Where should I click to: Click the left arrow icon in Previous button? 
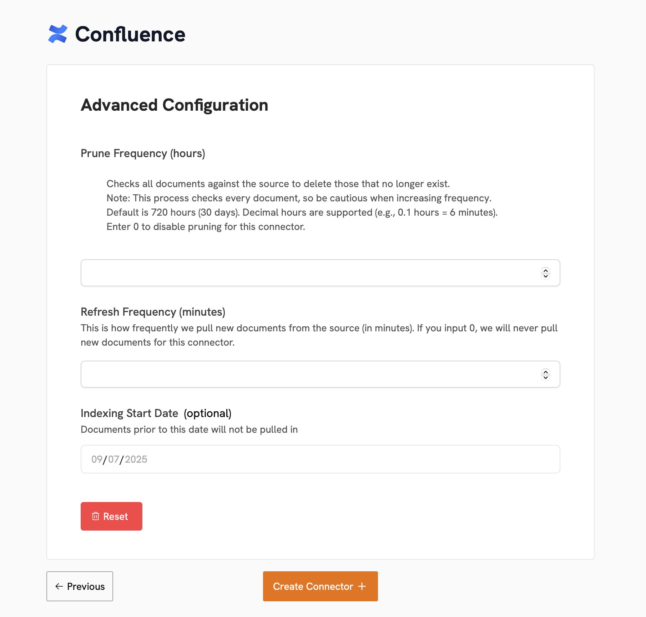coord(59,586)
